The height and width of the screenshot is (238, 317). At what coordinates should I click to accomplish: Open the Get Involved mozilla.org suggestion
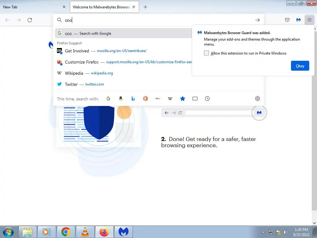(x=123, y=51)
